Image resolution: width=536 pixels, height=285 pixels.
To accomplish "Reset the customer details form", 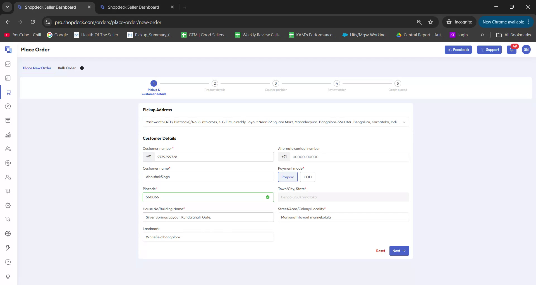I will coord(380,251).
